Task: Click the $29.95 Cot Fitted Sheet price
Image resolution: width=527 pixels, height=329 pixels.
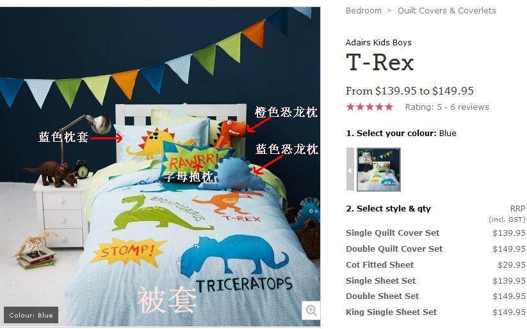Action: tap(511, 264)
